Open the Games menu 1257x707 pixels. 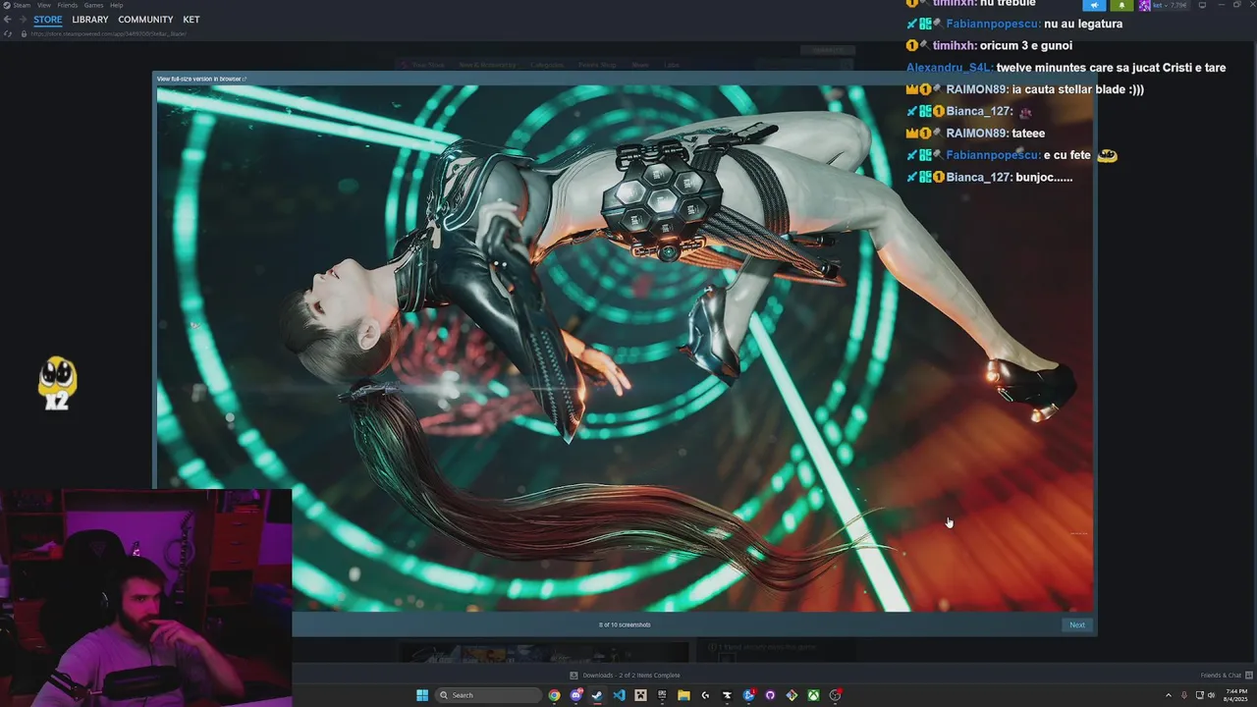click(x=93, y=5)
